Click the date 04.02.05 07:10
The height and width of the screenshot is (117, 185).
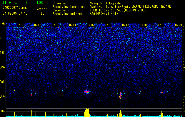pyautogui.click(x=15, y=13)
